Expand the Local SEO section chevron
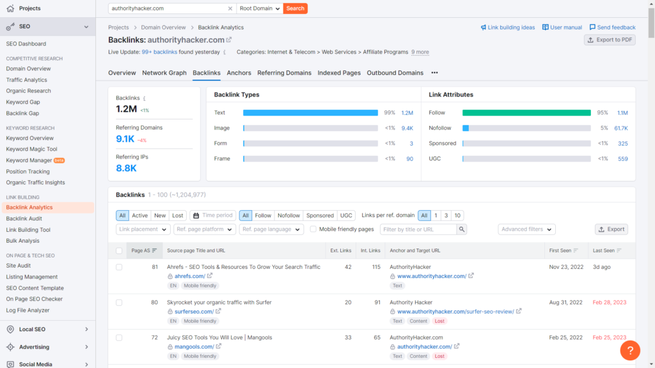655x368 pixels. click(86, 329)
